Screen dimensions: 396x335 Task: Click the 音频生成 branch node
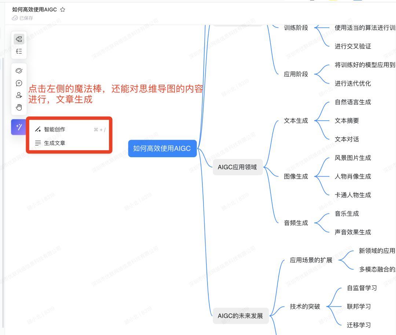click(296, 223)
